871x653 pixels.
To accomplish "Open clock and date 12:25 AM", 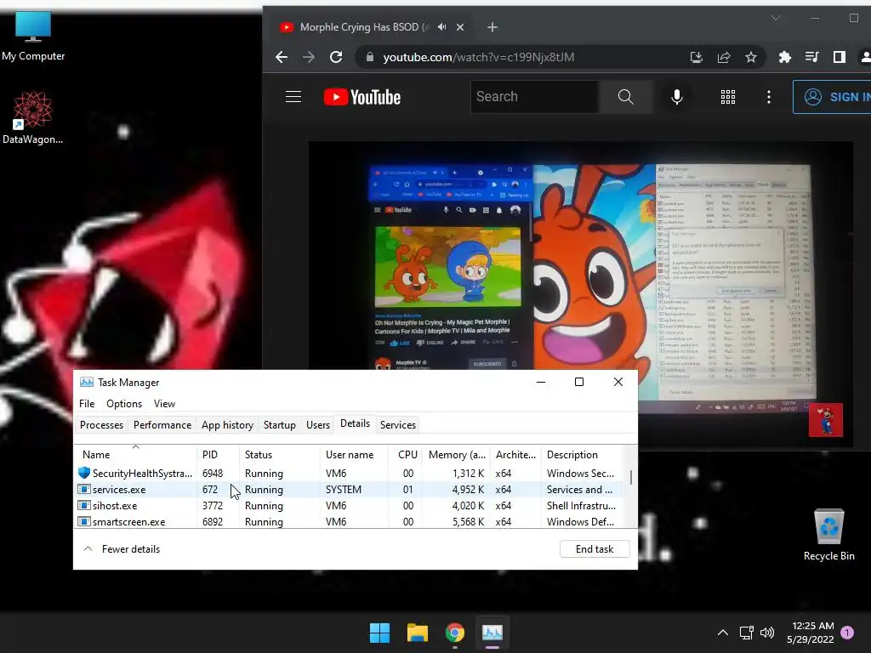I will [x=811, y=633].
